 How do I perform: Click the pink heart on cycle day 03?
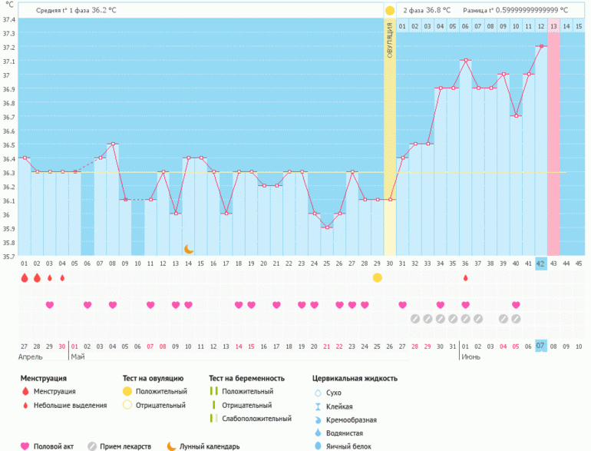point(50,305)
